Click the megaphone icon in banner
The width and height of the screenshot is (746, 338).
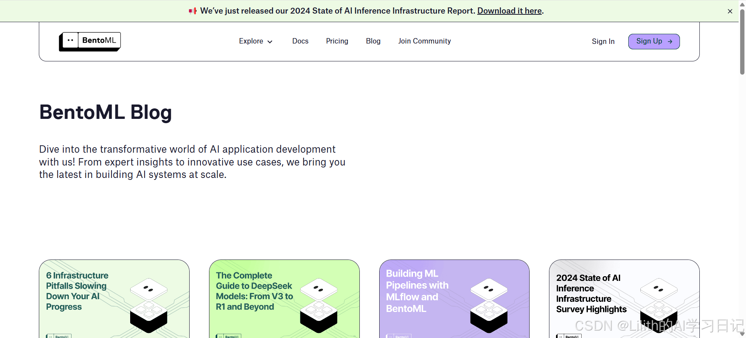tap(193, 11)
